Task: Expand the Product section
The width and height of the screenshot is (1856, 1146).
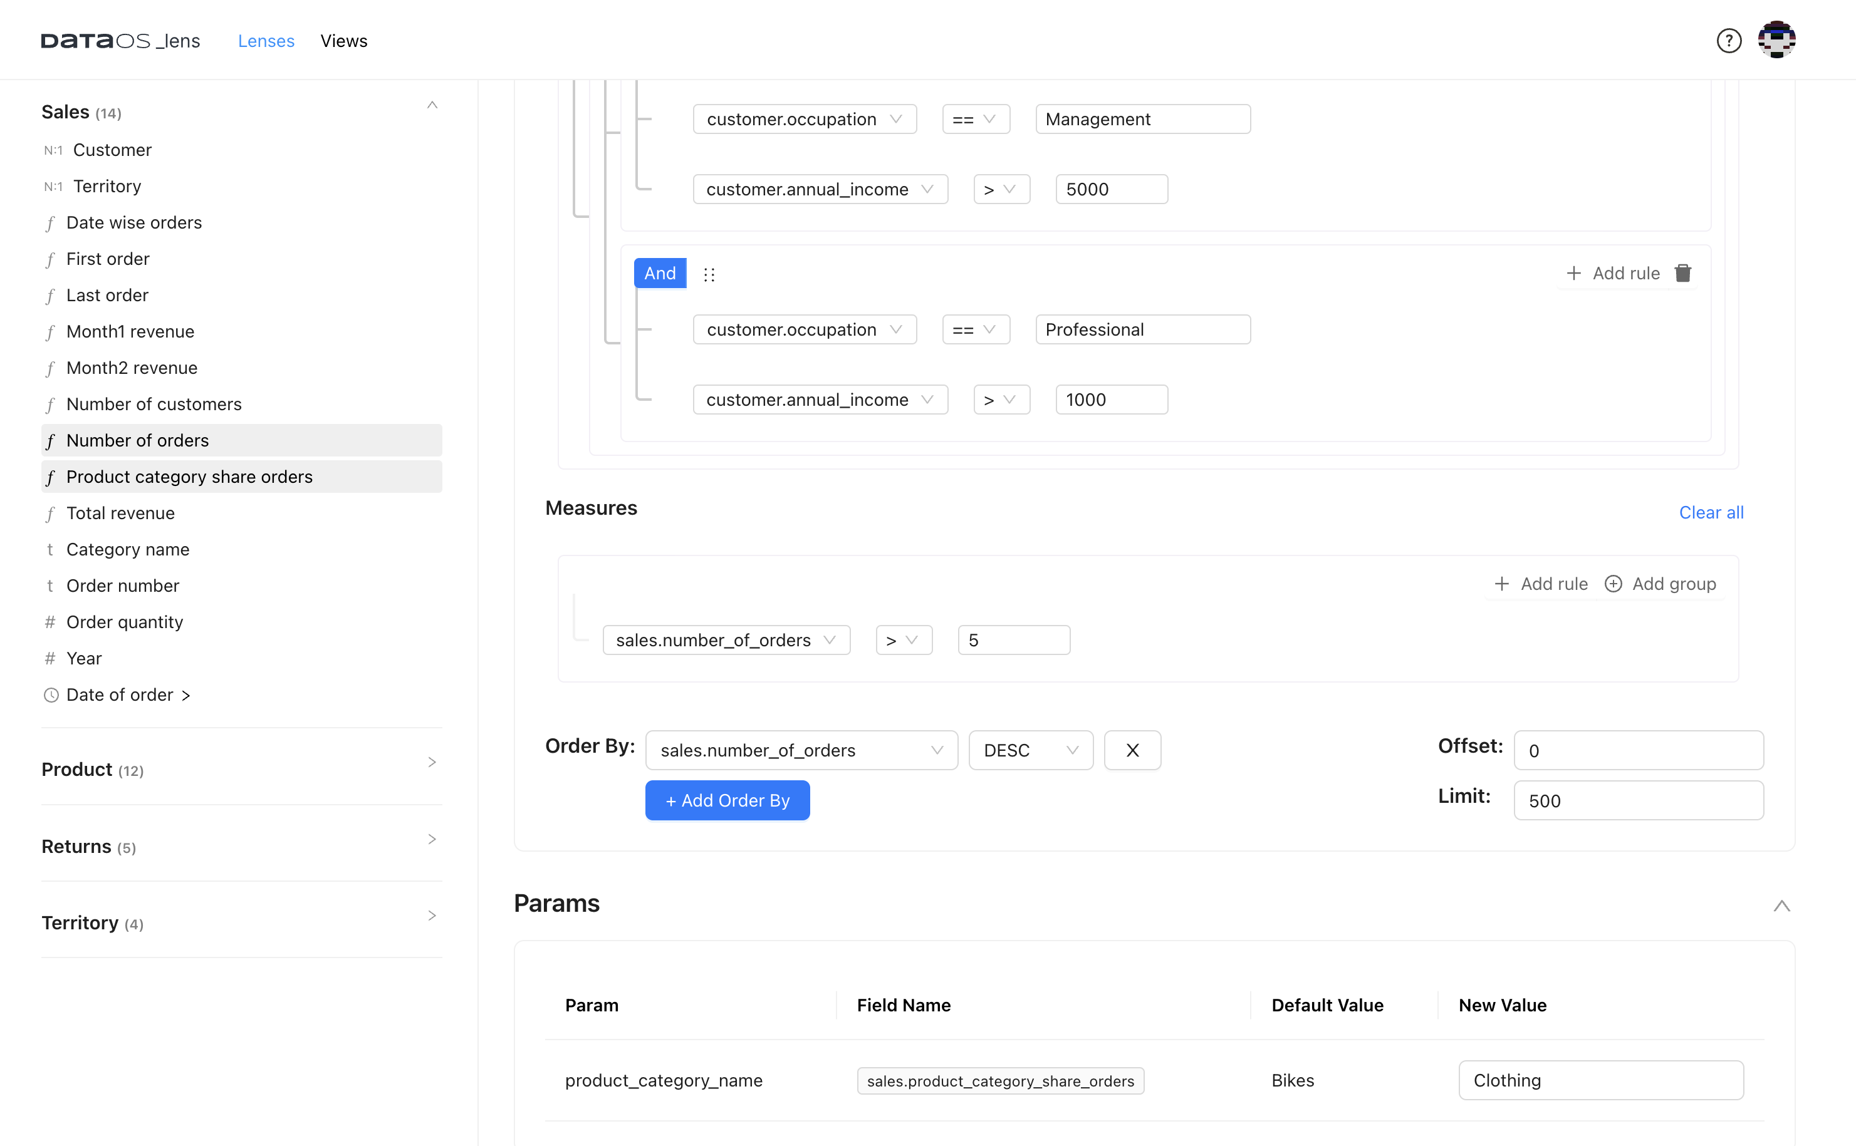Action: 432,763
